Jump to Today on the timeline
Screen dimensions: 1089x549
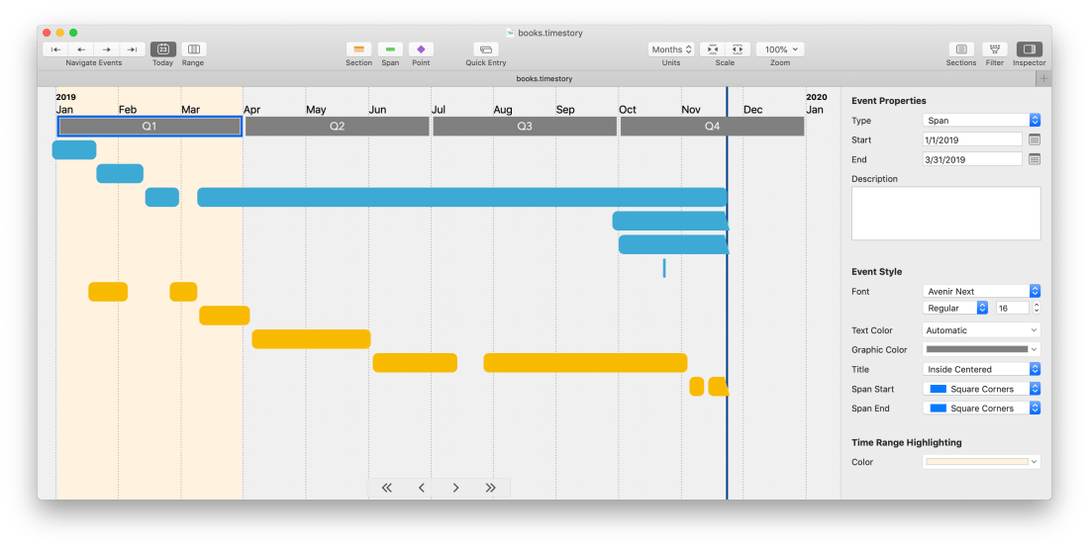click(163, 48)
